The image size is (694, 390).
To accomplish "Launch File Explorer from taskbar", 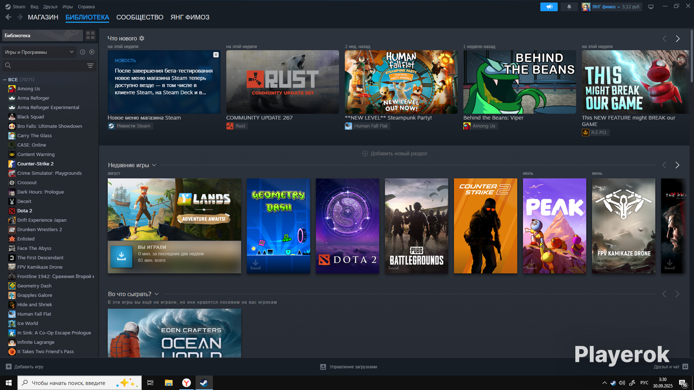I will coord(169,383).
